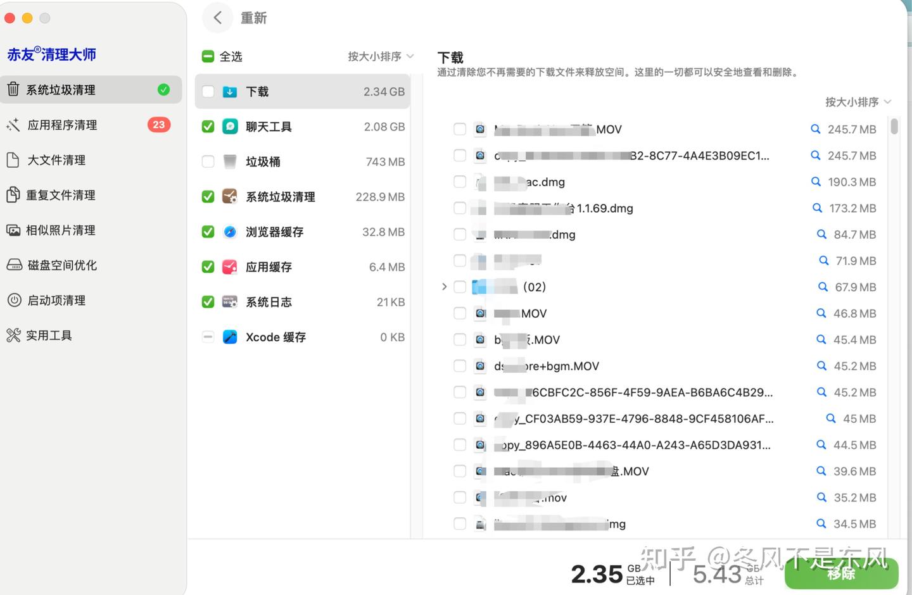Open the 重复文件清理 sidebar section
The width and height of the screenshot is (912, 595).
click(91, 195)
